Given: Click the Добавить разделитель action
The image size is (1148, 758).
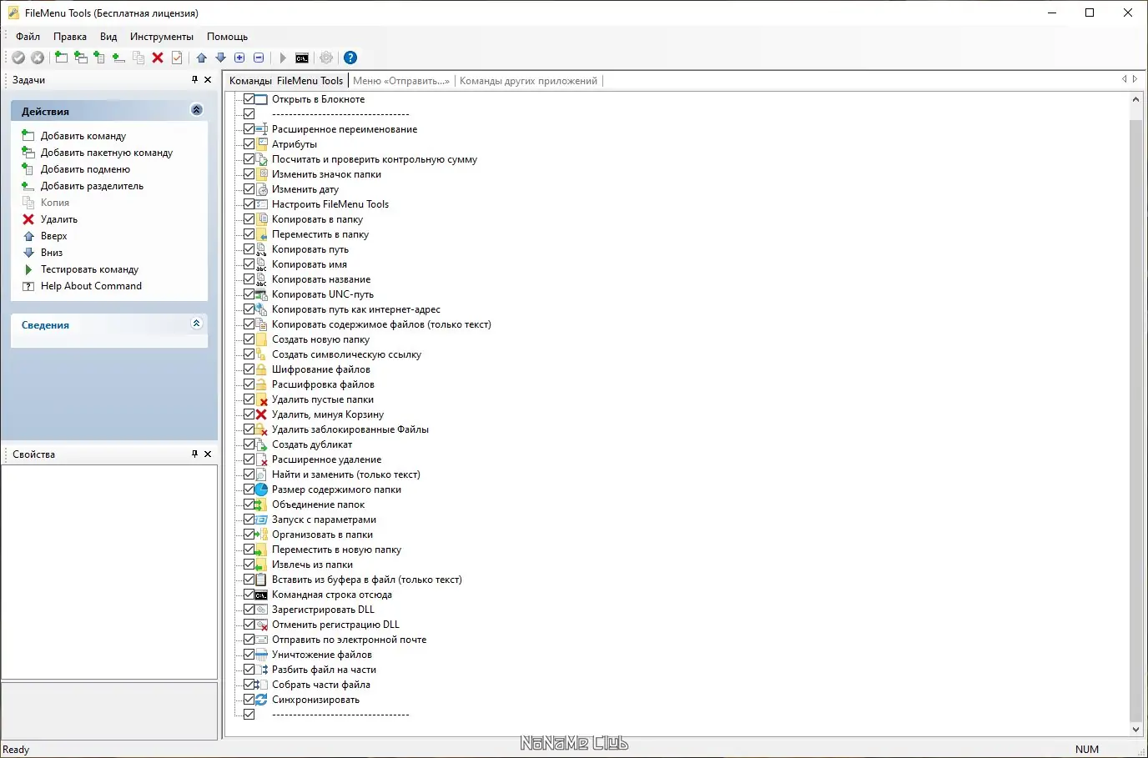Looking at the screenshot, I should click(x=92, y=186).
